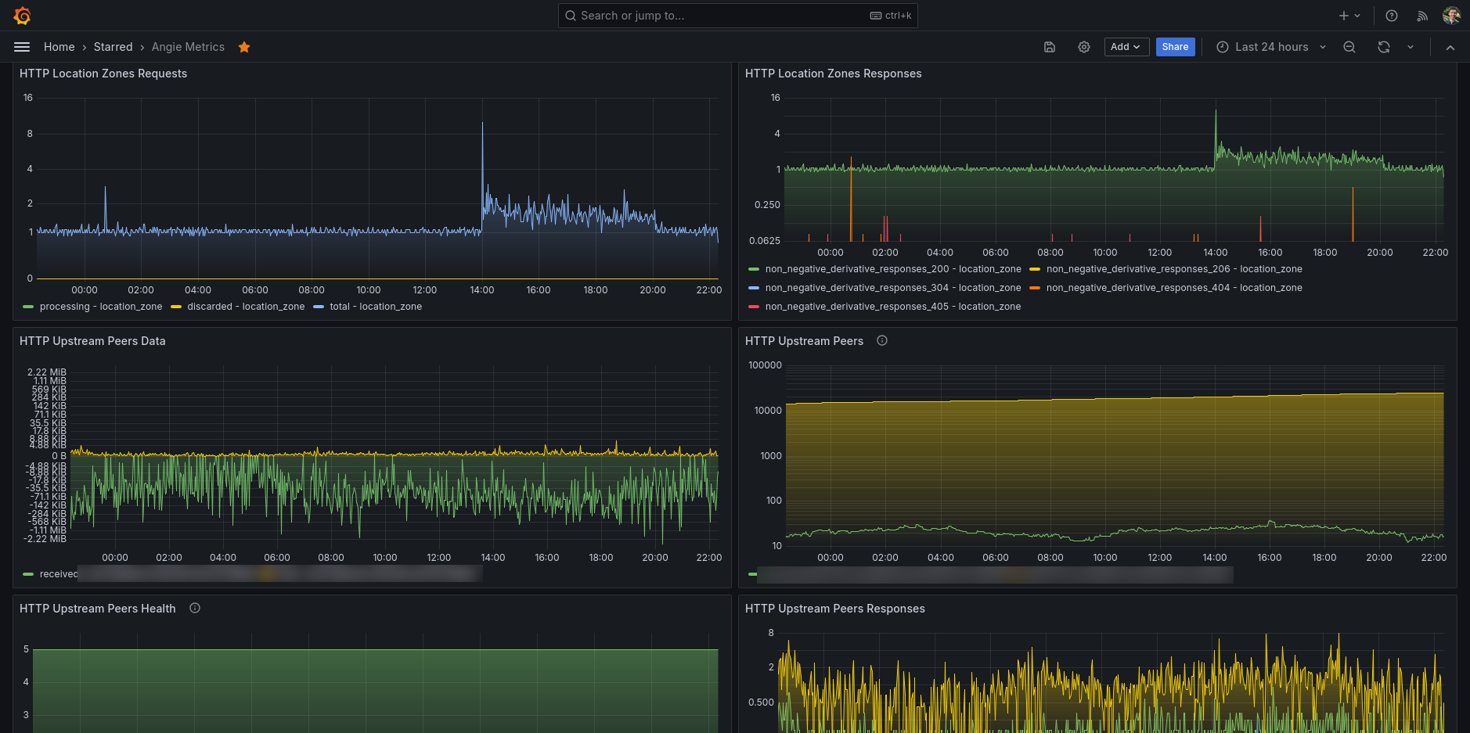Save the dashboard with the save icon
Viewport: 1470px width, 733px height.
tap(1050, 47)
